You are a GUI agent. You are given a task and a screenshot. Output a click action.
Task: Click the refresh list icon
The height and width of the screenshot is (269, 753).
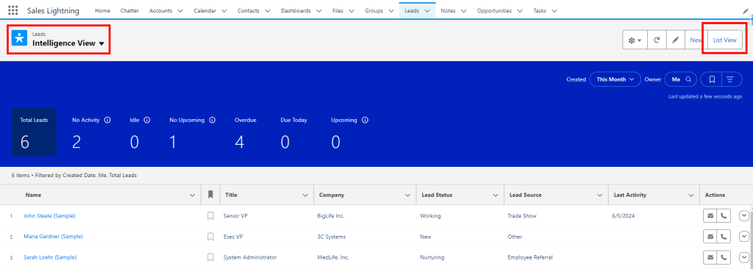pyautogui.click(x=657, y=40)
